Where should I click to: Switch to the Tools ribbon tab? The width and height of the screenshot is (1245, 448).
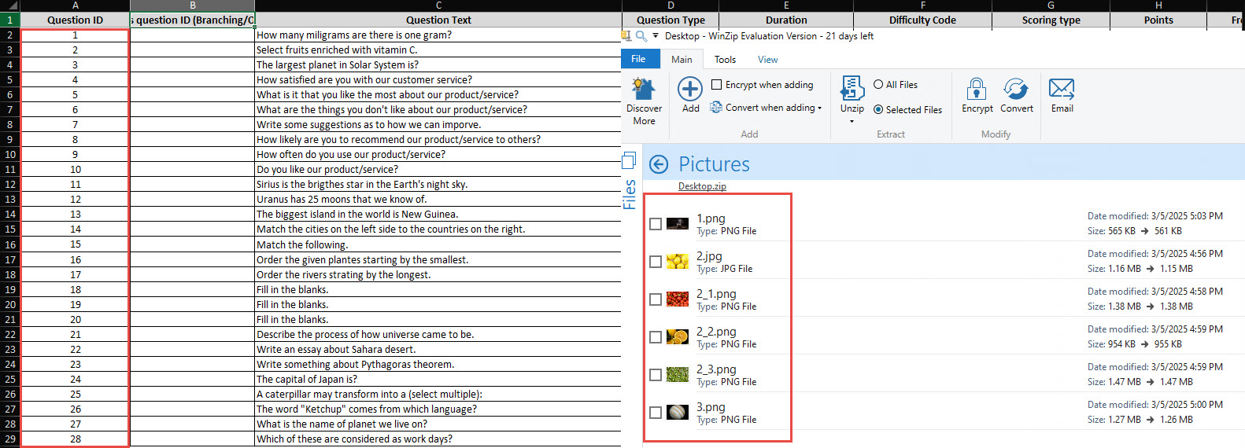[725, 60]
